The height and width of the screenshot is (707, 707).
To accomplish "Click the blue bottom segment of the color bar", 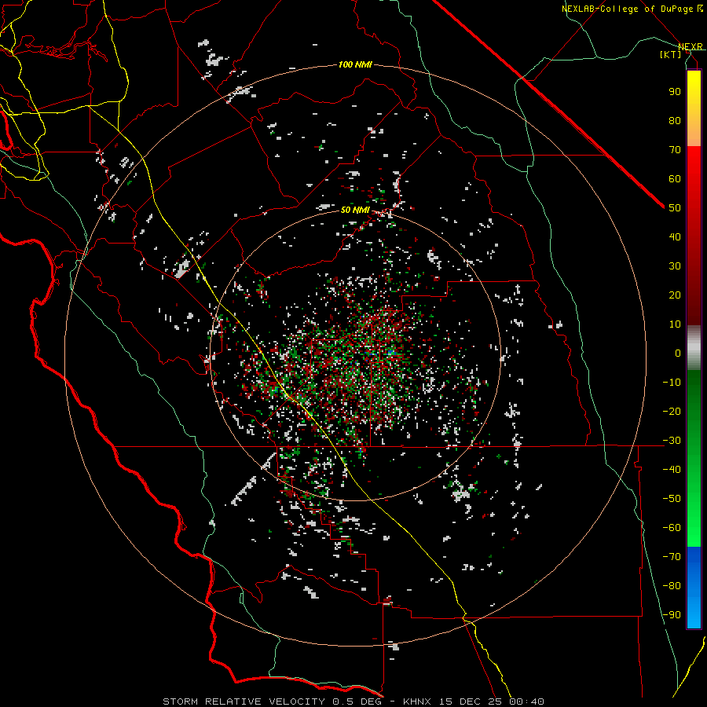I will (694, 587).
